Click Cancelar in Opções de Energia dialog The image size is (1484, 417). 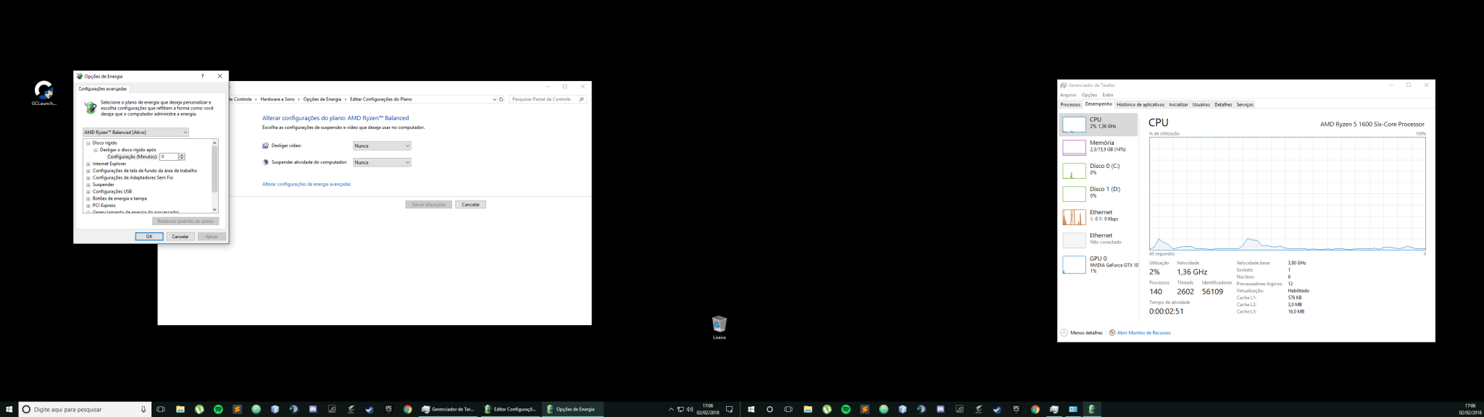click(x=180, y=237)
